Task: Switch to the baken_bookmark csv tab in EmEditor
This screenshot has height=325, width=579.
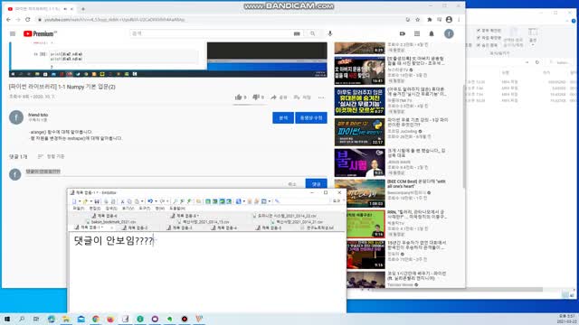Action: click(x=110, y=222)
